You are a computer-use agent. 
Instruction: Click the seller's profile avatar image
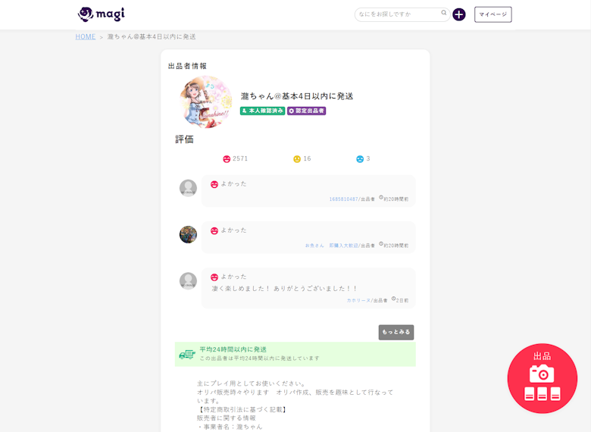pyautogui.click(x=206, y=102)
